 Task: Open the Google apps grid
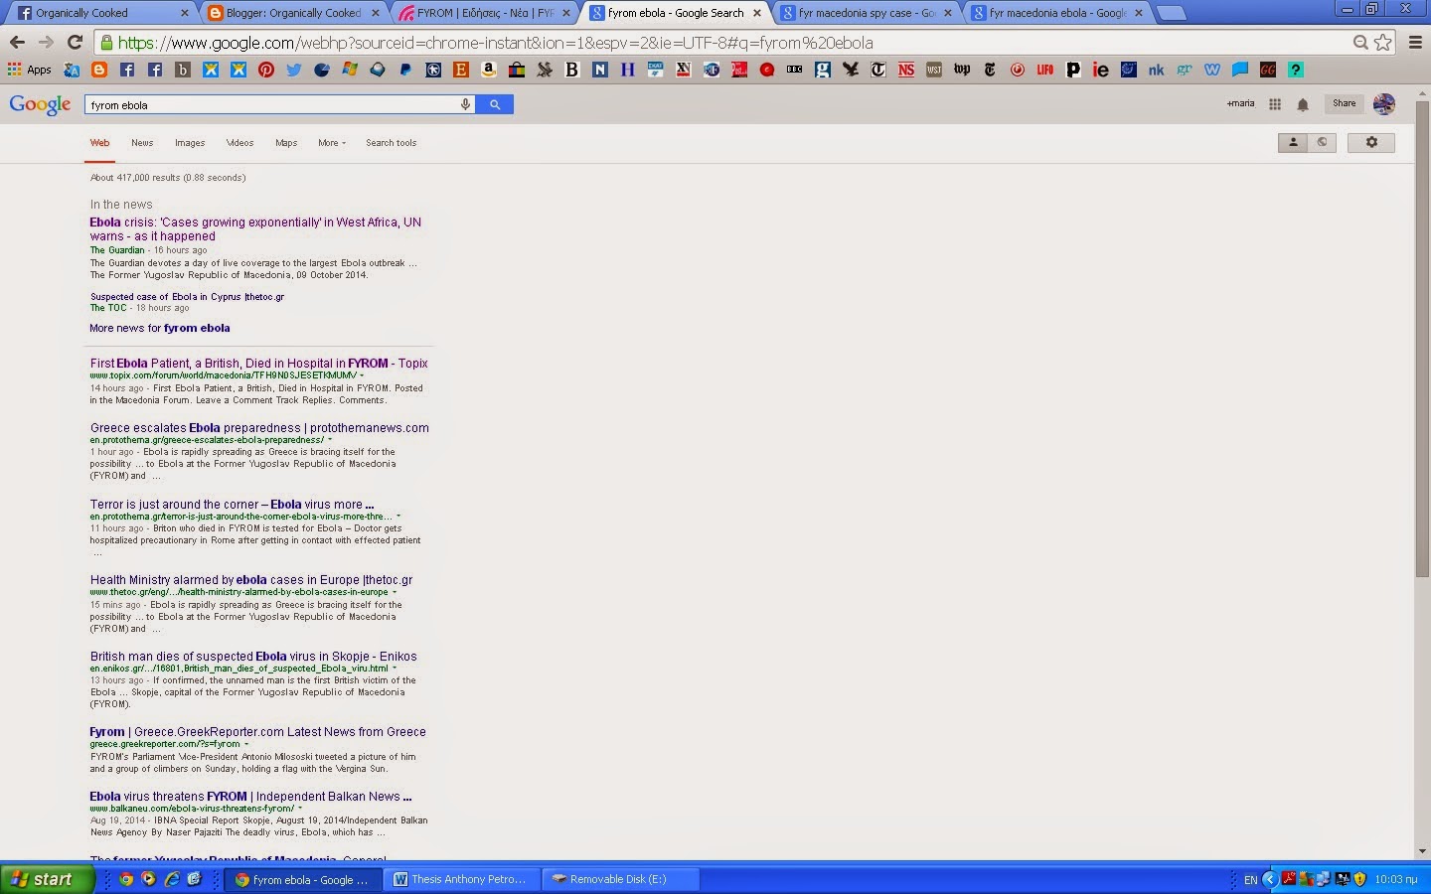click(x=1275, y=104)
